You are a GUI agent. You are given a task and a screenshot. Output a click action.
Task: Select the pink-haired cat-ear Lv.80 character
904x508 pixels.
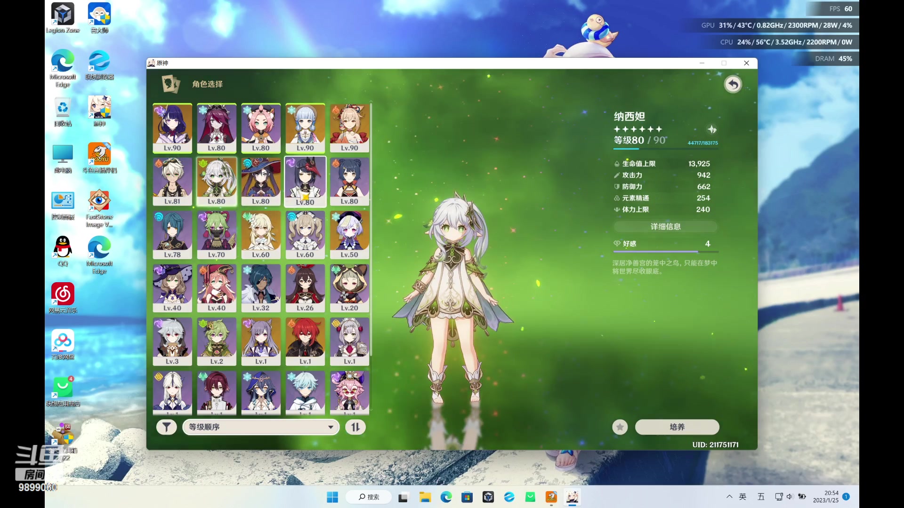[x=261, y=128]
